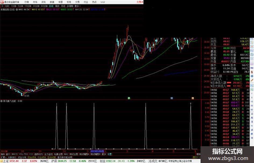Select the 周 period shortcut in right toolbar
Screen dimensions: 254x163
(x=252, y=118)
